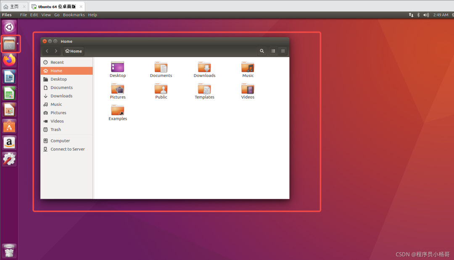Open Music in the sidebar
The height and width of the screenshot is (260, 454).
(x=66, y=104)
